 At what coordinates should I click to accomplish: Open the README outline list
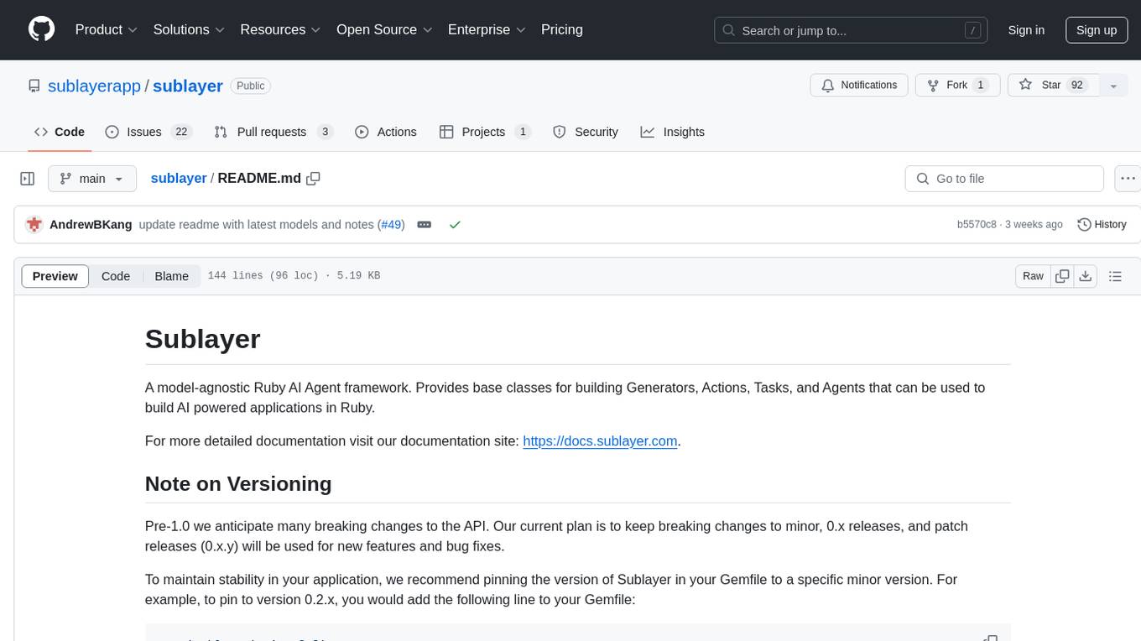(1115, 276)
